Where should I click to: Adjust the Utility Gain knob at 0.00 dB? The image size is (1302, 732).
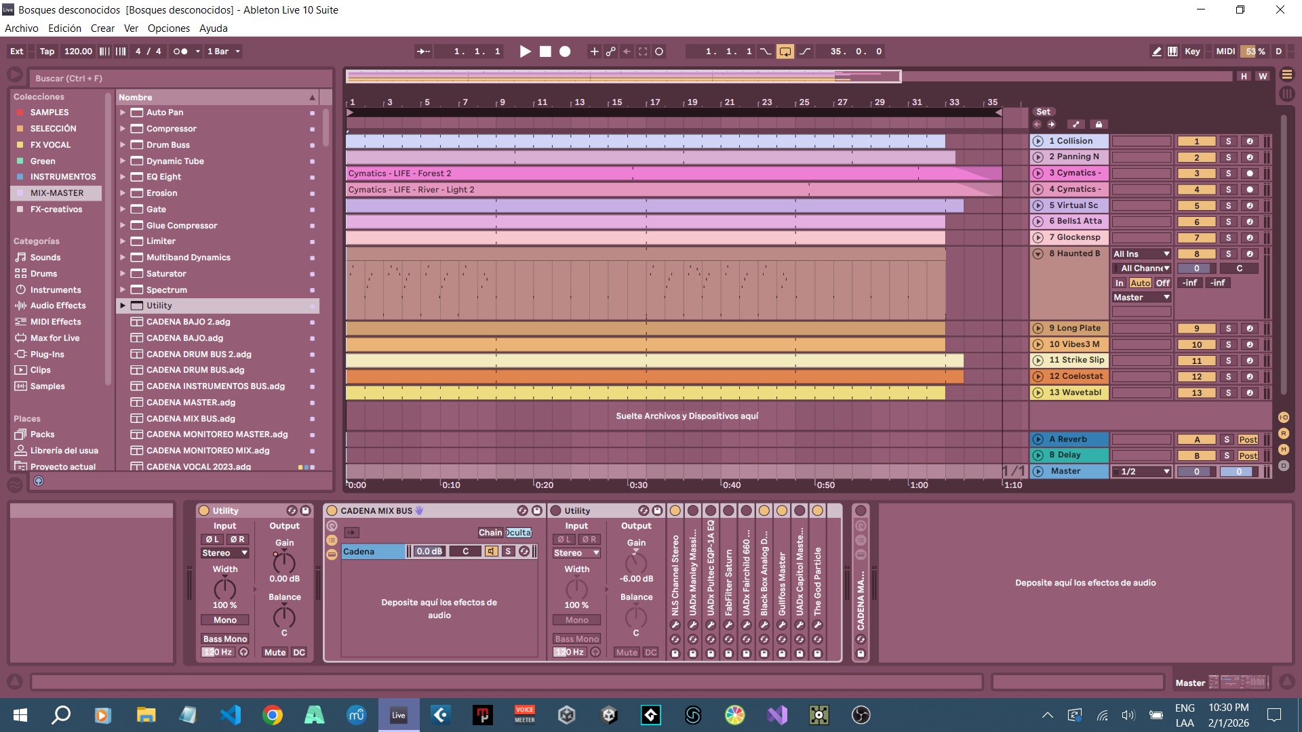click(284, 562)
